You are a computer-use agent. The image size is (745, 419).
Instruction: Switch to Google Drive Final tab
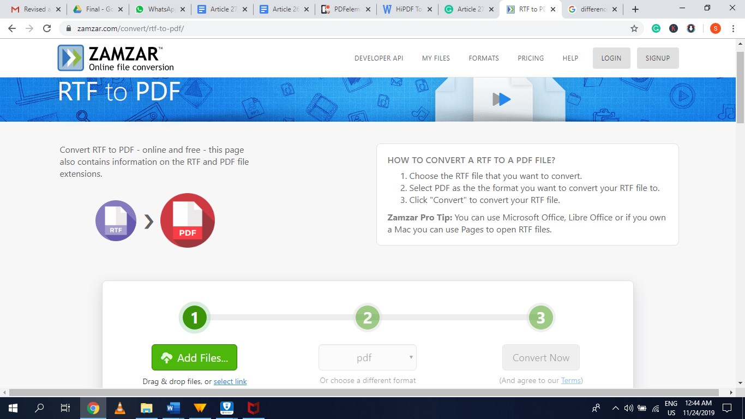pyautogui.click(x=98, y=9)
